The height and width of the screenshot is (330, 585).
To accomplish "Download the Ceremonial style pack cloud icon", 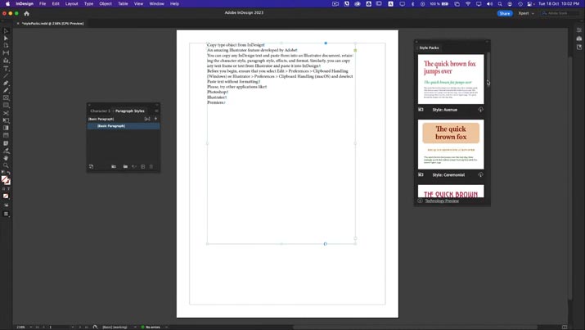I will [x=480, y=174].
